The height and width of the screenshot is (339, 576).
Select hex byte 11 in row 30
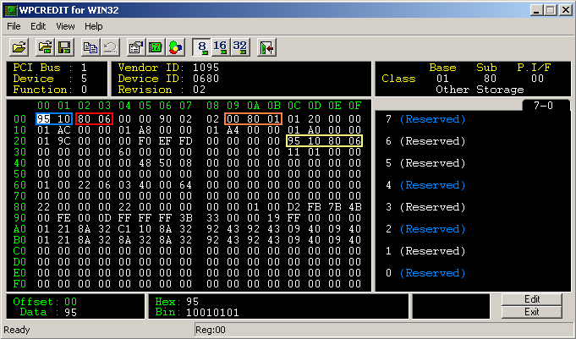(x=293, y=152)
